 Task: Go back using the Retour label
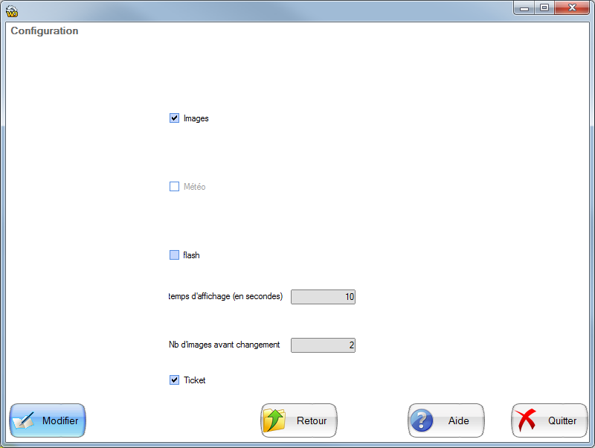312,420
